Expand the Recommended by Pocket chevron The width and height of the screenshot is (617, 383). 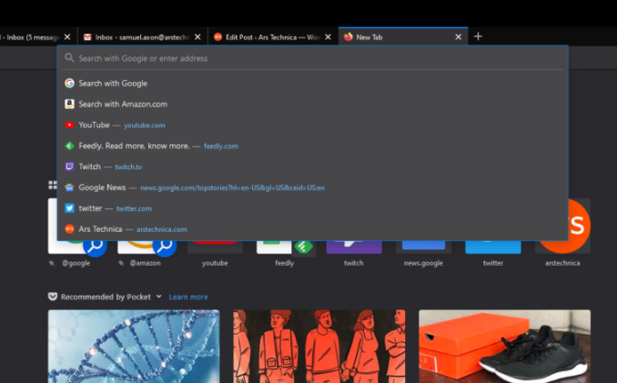[x=158, y=296]
